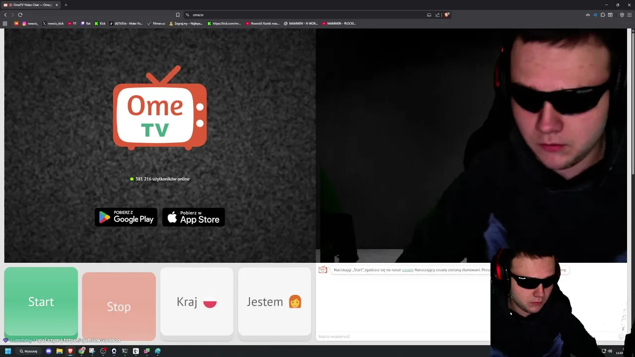Open File Explorer from the taskbar
The image size is (635, 357).
click(60, 351)
